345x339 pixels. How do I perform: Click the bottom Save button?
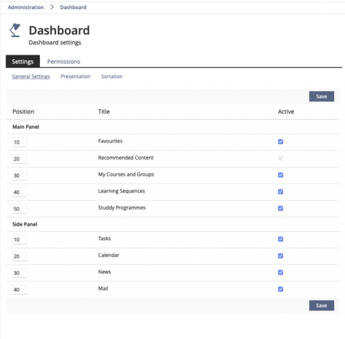click(x=322, y=306)
